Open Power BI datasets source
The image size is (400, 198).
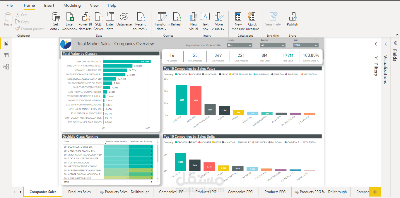point(85,22)
